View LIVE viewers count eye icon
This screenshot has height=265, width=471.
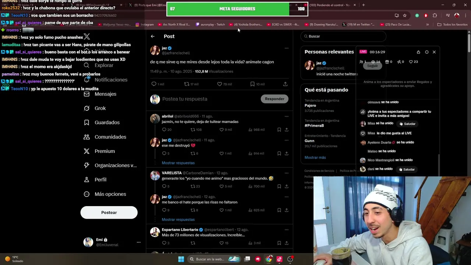point(373,62)
